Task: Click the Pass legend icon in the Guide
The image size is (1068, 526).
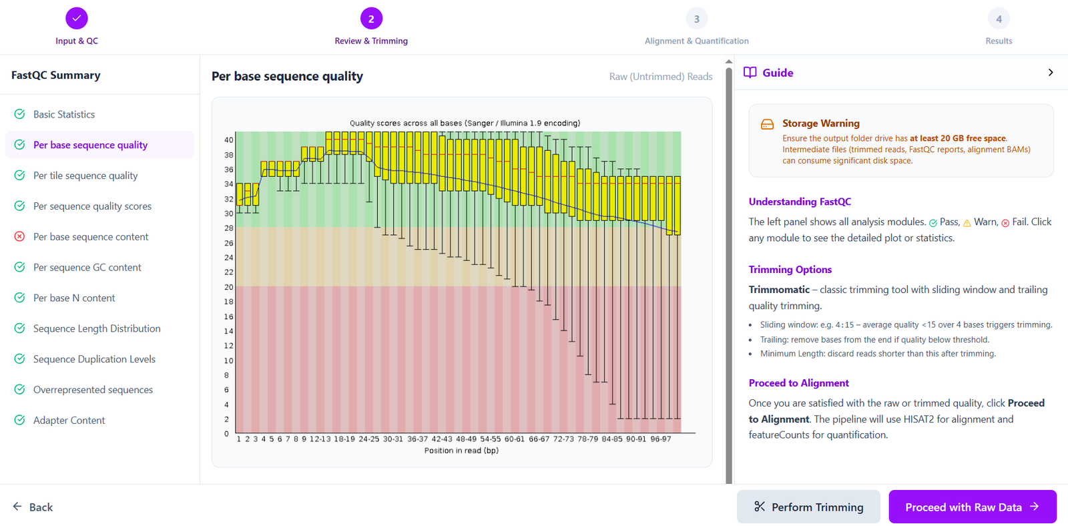Action: point(933,223)
